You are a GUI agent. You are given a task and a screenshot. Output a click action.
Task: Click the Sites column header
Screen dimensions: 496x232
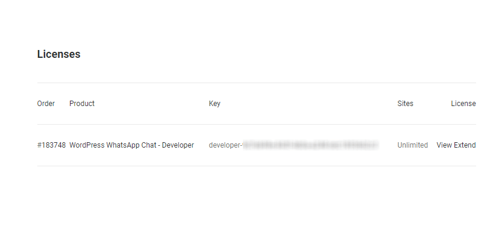pyautogui.click(x=405, y=104)
